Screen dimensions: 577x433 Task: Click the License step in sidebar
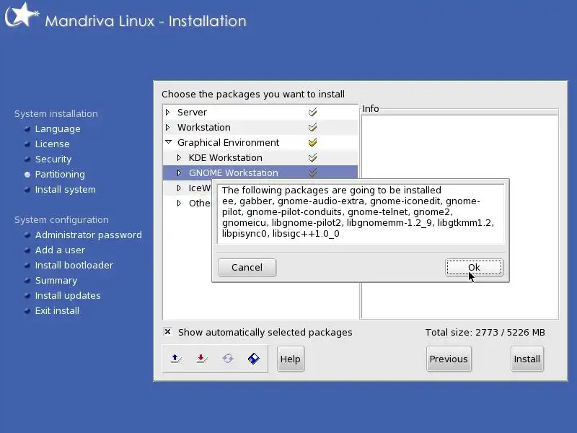pos(52,144)
